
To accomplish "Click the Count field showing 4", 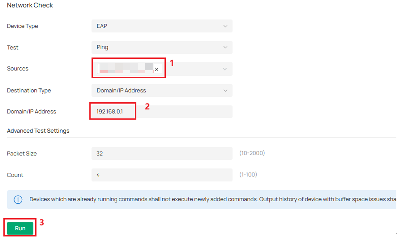I will [x=162, y=175].
